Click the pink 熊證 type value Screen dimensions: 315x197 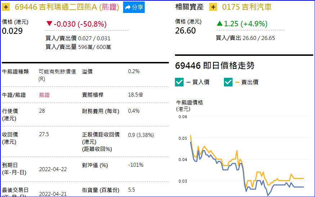pos(44,95)
